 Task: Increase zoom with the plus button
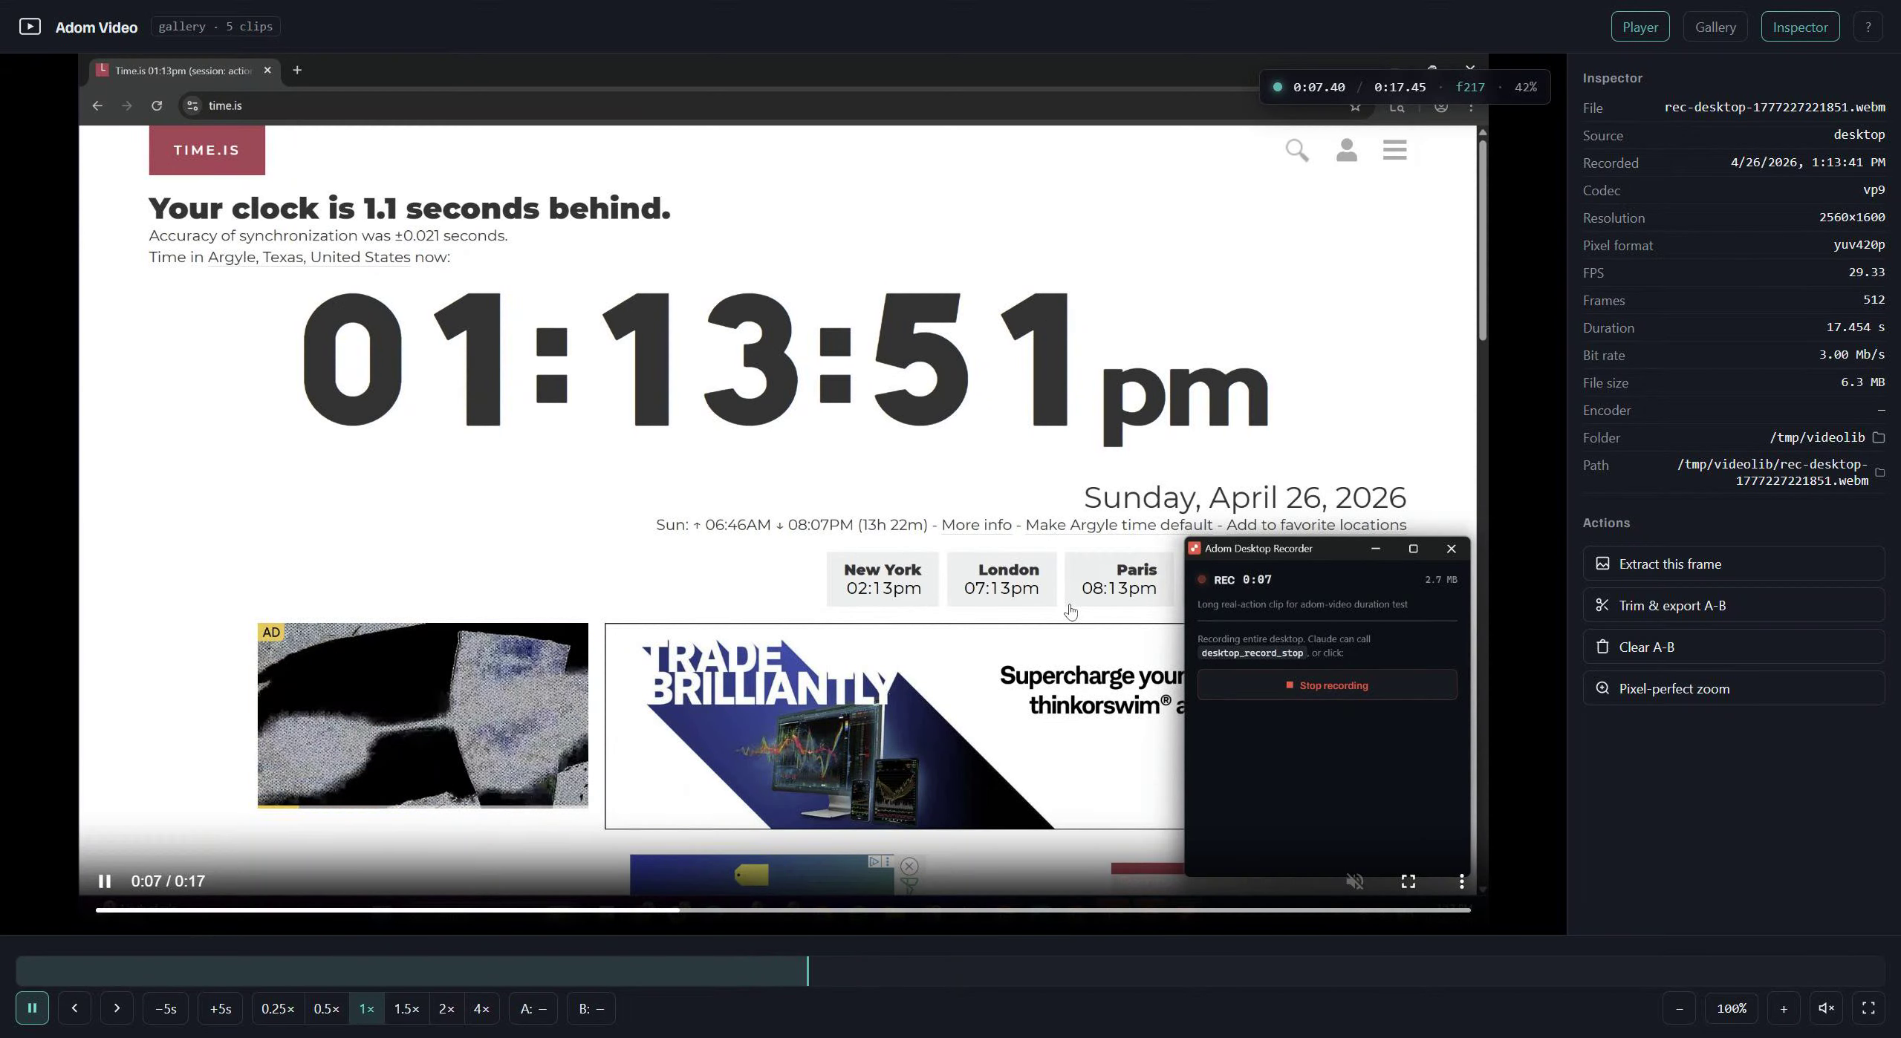[x=1783, y=1008]
